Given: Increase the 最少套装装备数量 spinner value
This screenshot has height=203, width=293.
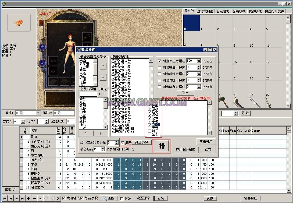Looking at the screenshot, I should [116, 141].
